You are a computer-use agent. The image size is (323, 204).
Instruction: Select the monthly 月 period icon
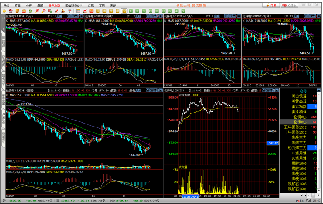pos(111,11)
